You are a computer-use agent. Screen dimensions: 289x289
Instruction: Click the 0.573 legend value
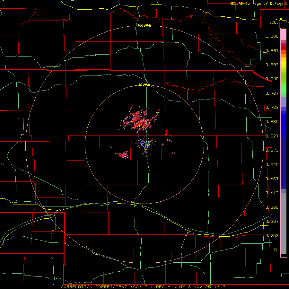coord(272,150)
